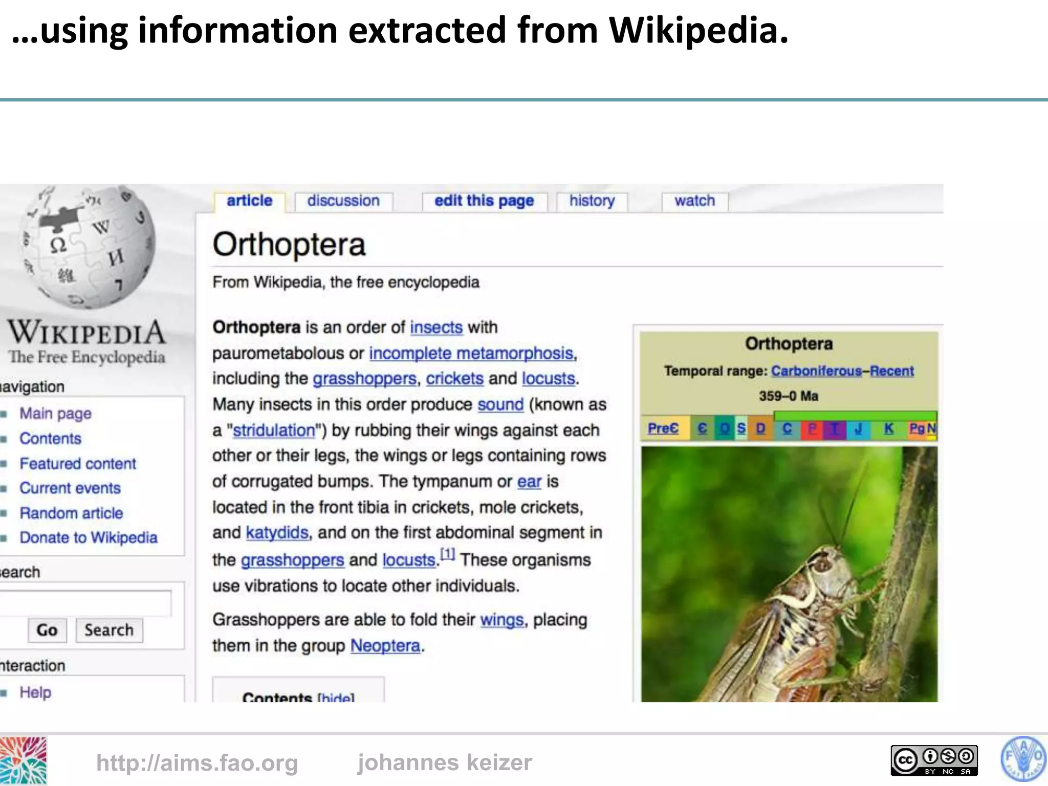Click the colorful AIMS logo
Image resolution: width=1048 pixels, height=786 pixels.
23,760
